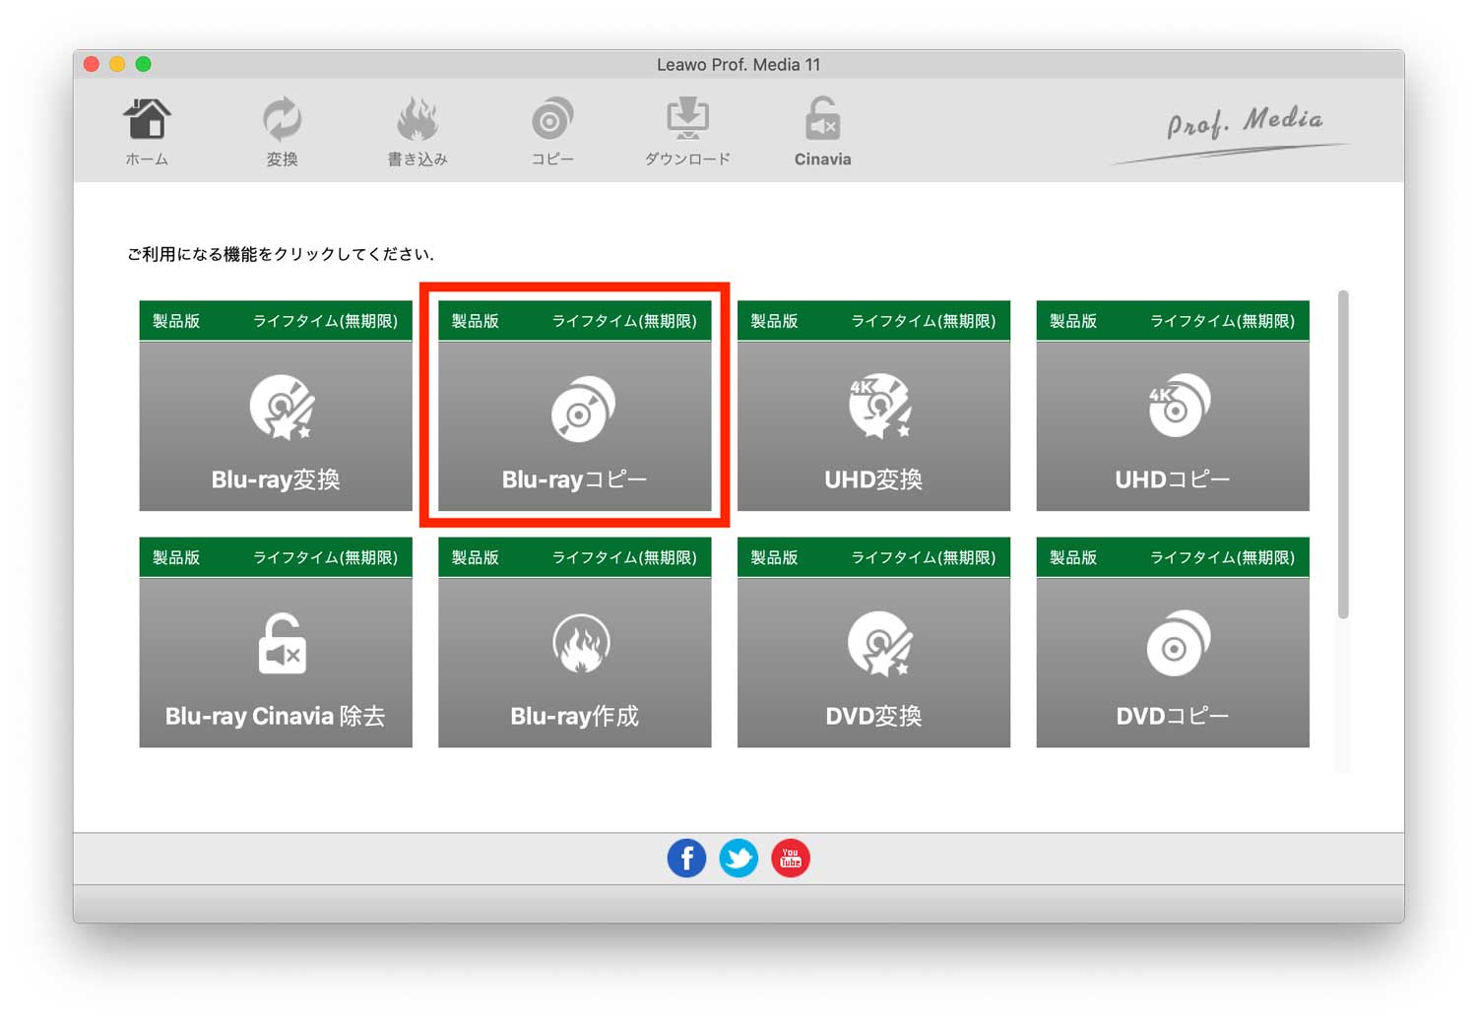Launch the Blu-ray Cinavia 除去 label
The height and width of the screenshot is (1019, 1477).
point(276,716)
